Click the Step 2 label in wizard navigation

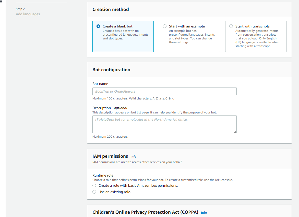pos(20,9)
